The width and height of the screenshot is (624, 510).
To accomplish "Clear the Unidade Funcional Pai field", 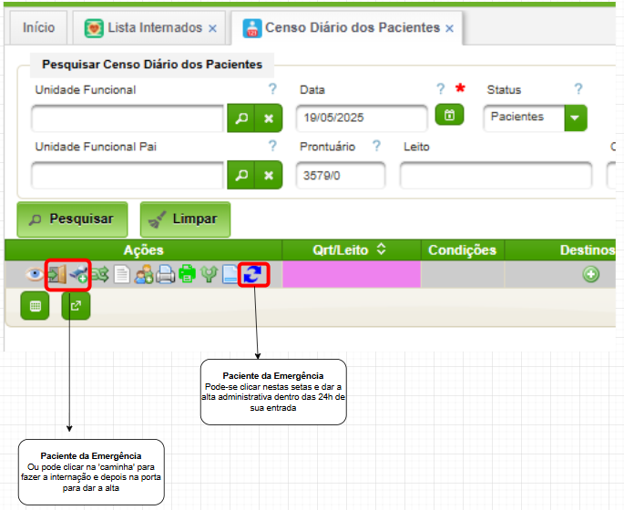I will pyautogui.click(x=268, y=175).
